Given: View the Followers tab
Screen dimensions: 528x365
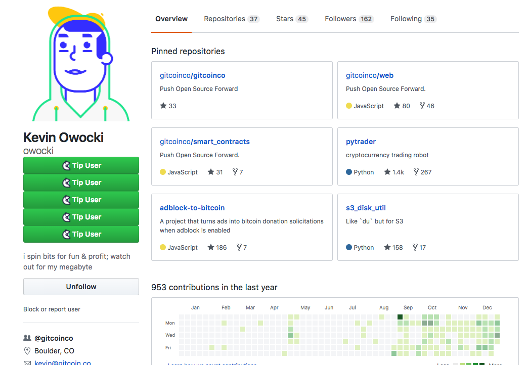Looking at the screenshot, I should pos(349,19).
